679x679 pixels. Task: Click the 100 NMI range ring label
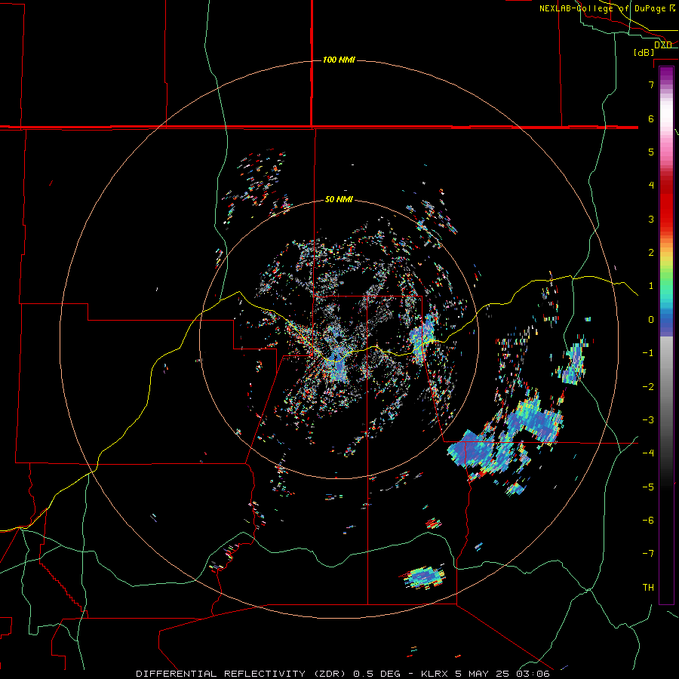339,60
